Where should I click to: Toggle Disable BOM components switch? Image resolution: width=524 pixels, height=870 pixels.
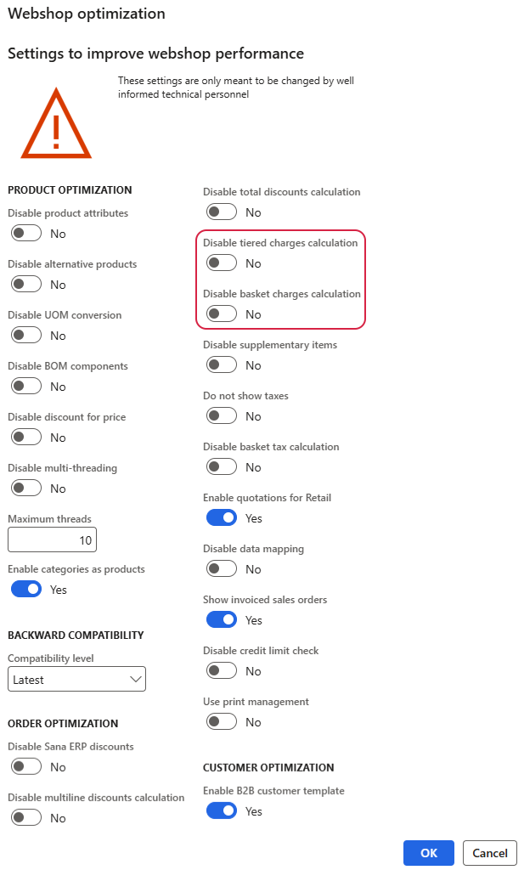tap(26, 387)
